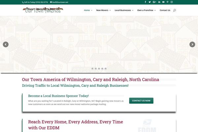This screenshot has height=132, width=198.
Task: Click the Reach Every Home EDDM heading
Action: (76, 125)
